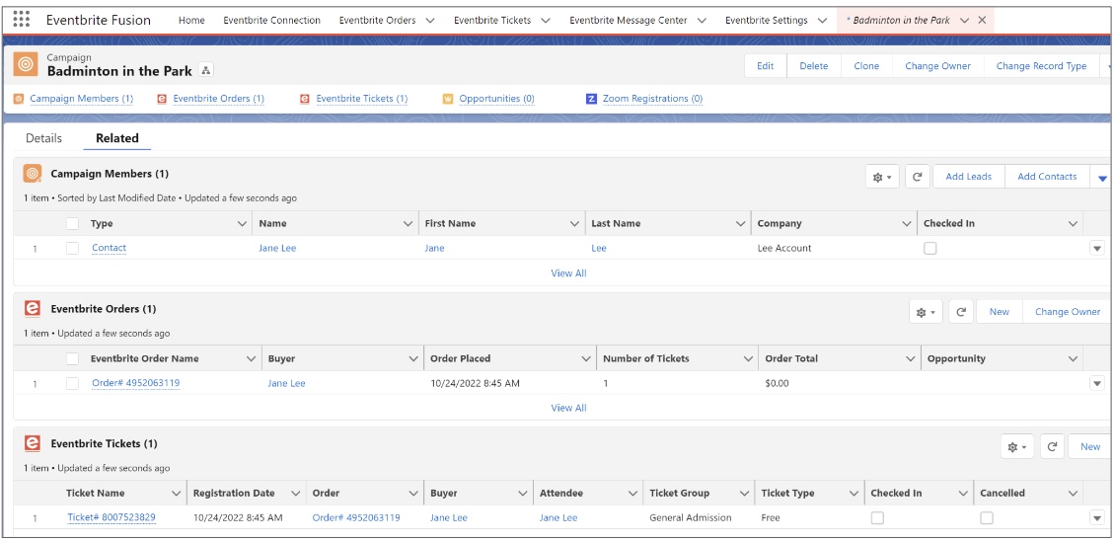This screenshot has width=1114, height=542.
Task: Refresh the Eventbrite Tickets related list
Action: [1052, 447]
